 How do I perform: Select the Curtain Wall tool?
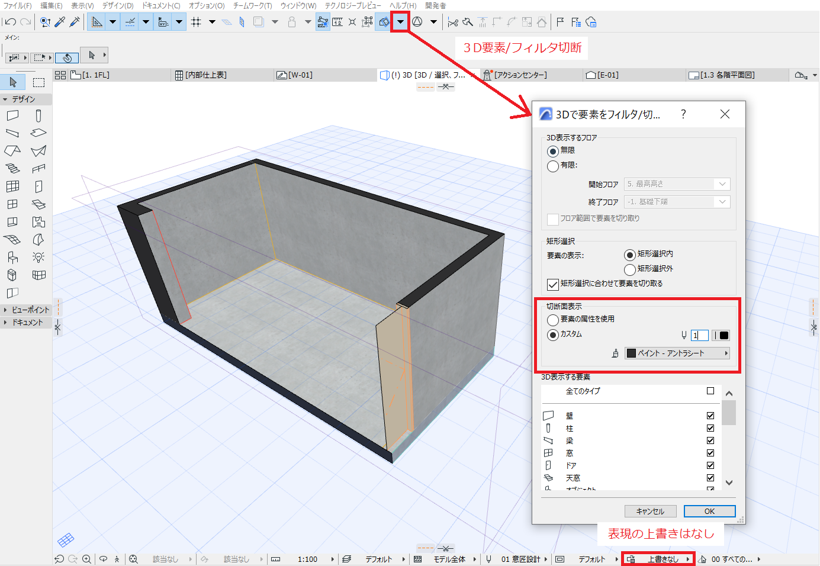pos(12,186)
